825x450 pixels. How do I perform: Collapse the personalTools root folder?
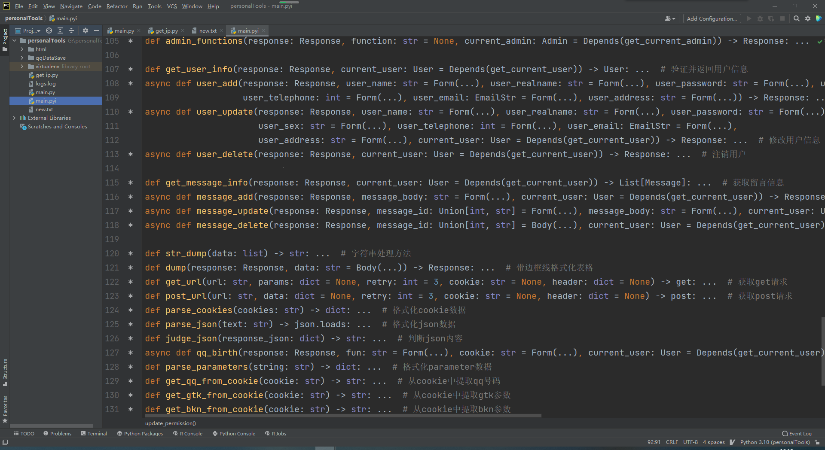click(x=15, y=40)
